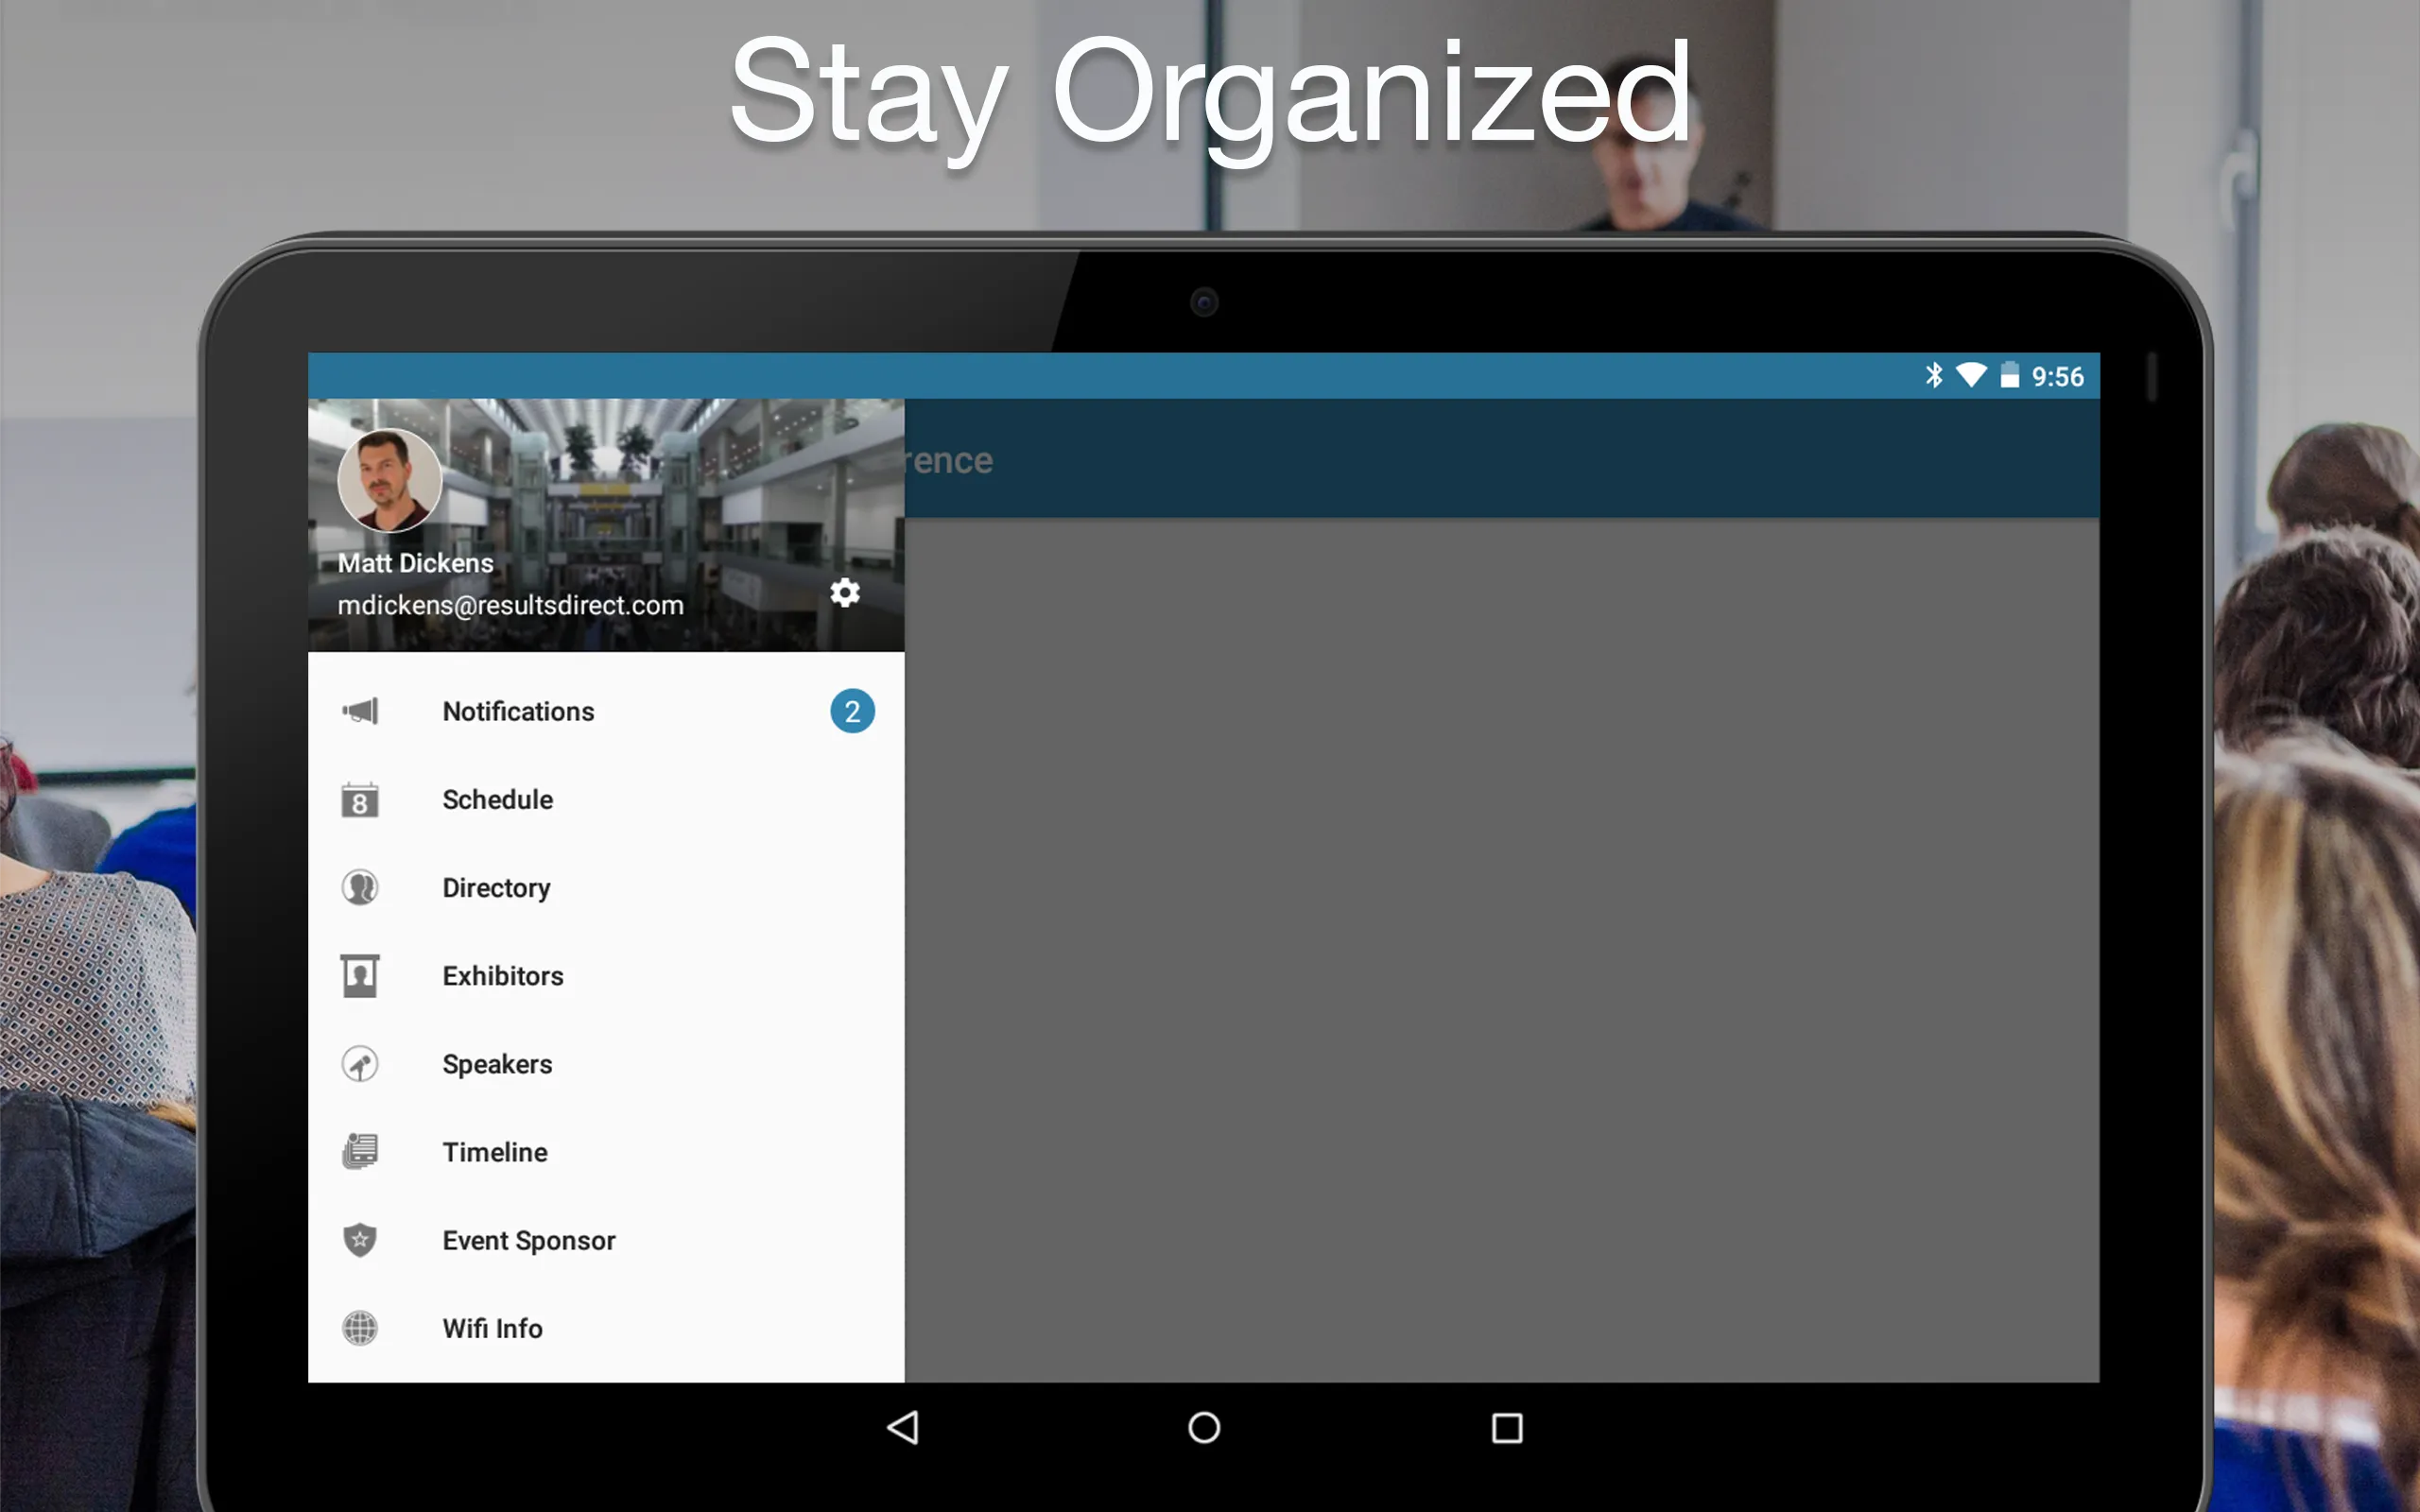Viewport: 2420px width, 1512px height.
Task: View the 2 unread notifications badge
Action: [852, 711]
